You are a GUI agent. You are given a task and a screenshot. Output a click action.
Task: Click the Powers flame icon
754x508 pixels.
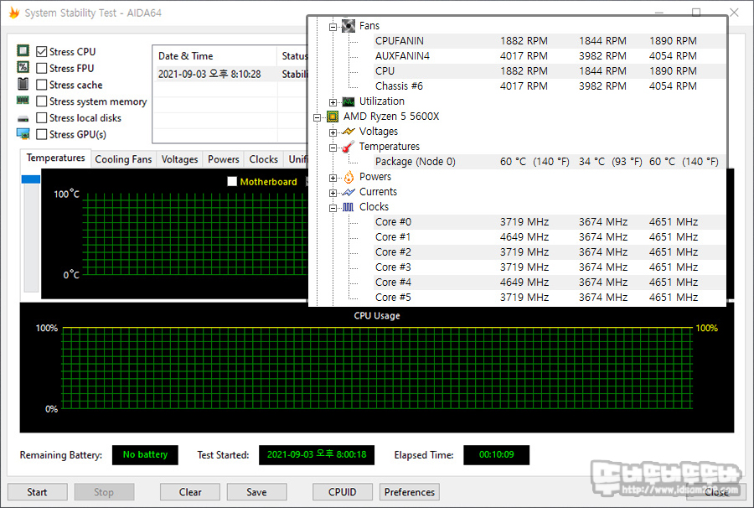[349, 177]
